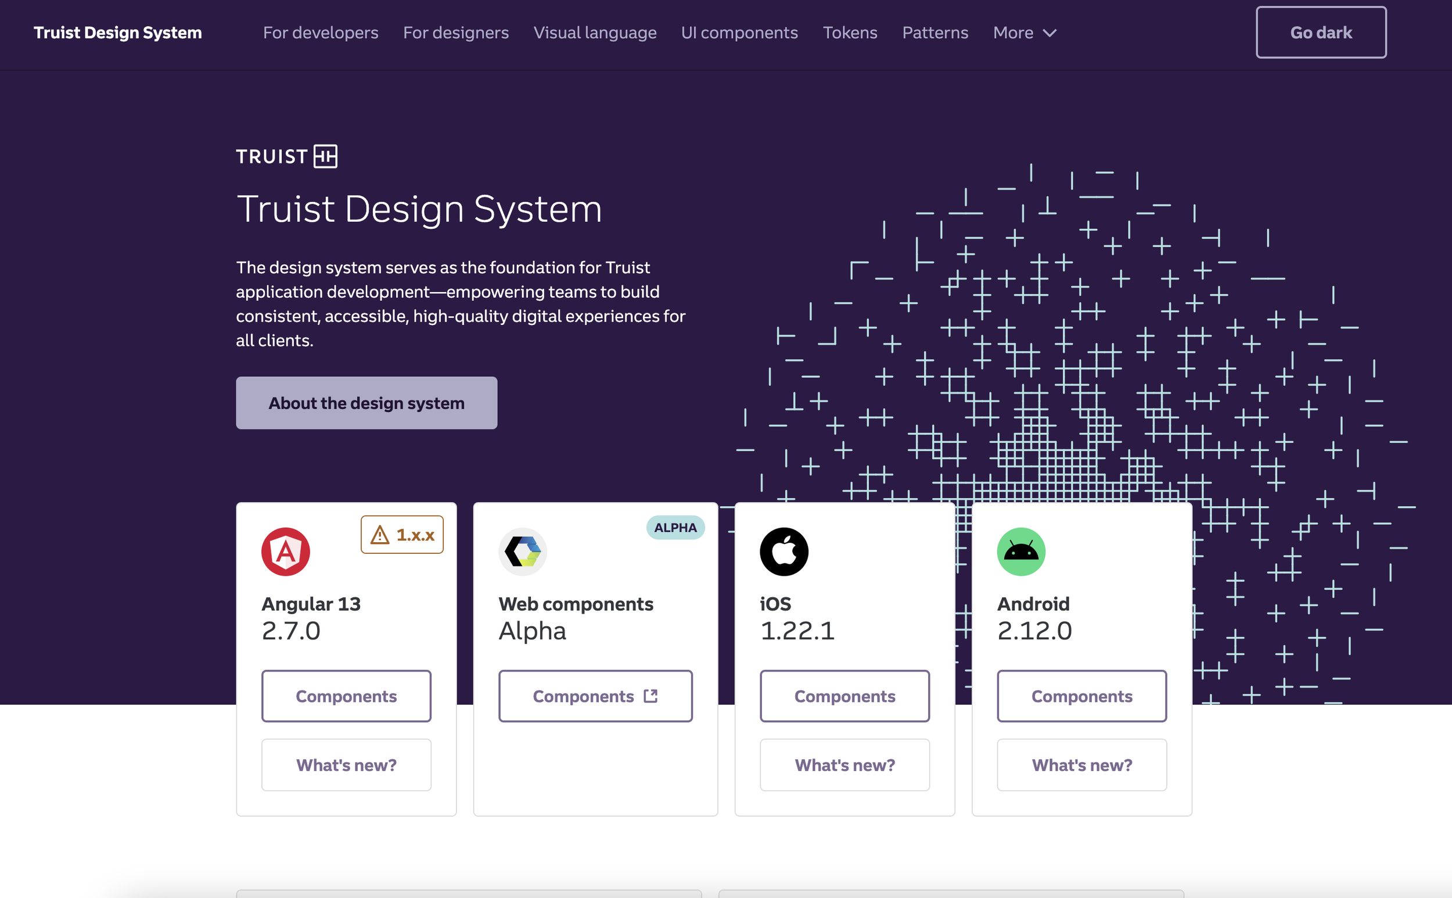
Task: Click the 2.12.0 version number
Action: click(x=1035, y=631)
